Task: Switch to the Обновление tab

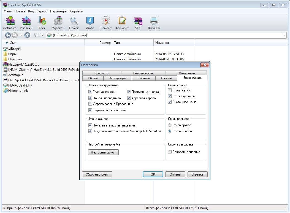Action: pyautogui.click(x=186, y=73)
